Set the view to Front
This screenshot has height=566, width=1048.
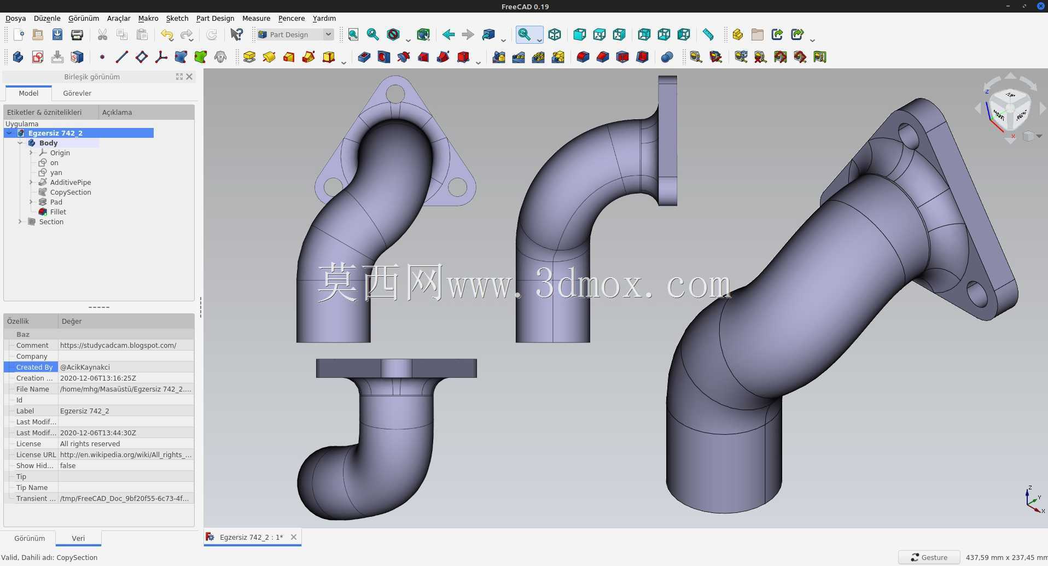[x=579, y=34]
